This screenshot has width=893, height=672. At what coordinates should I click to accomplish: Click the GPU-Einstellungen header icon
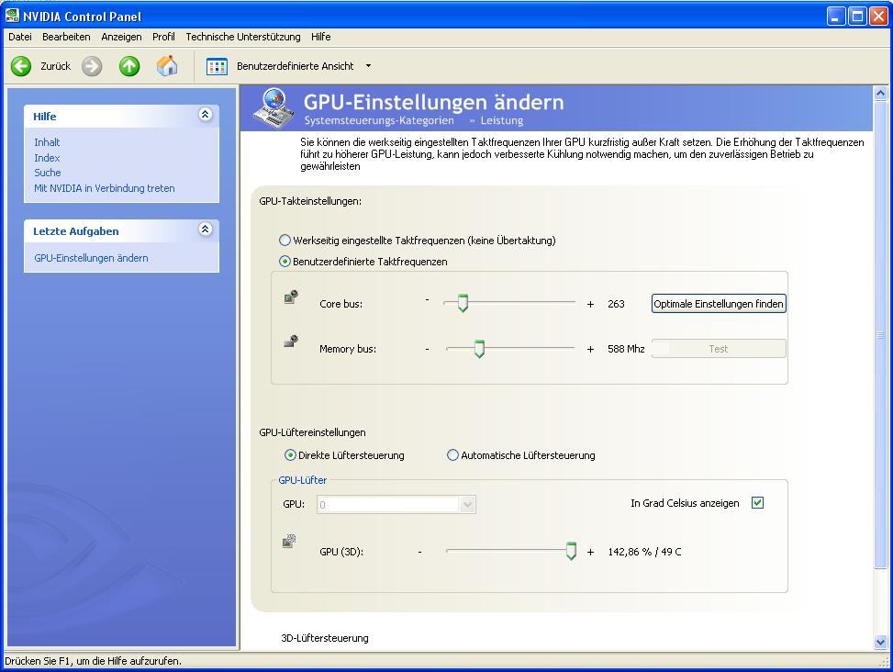pyautogui.click(x=273, y=108)
